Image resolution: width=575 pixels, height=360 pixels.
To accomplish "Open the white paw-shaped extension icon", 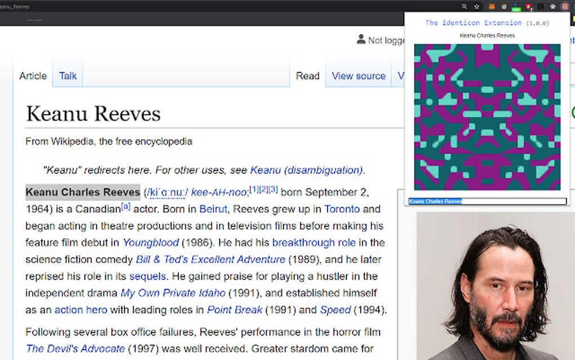I will coord(552,6).
